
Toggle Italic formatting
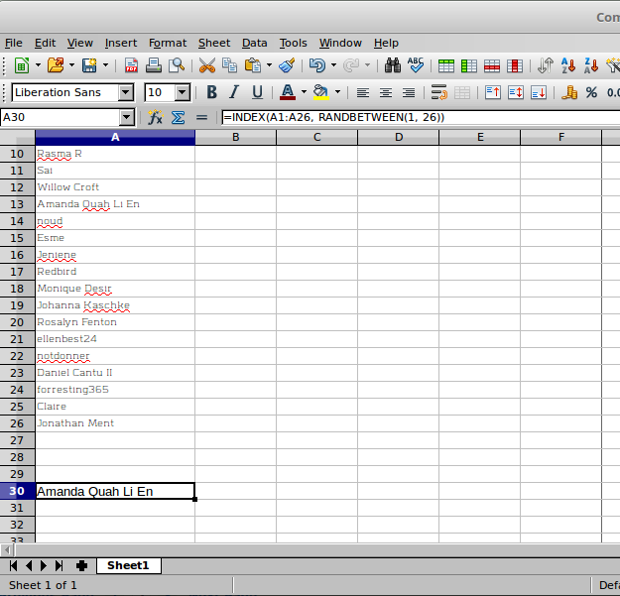click(234, 92)
